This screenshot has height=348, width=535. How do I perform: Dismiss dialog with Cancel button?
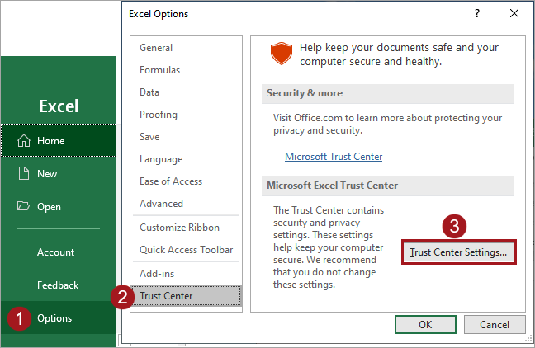(495, 324)
